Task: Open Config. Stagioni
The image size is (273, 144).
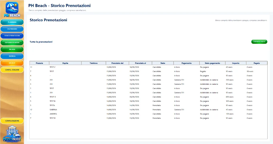Action: (x=12, y=70)
